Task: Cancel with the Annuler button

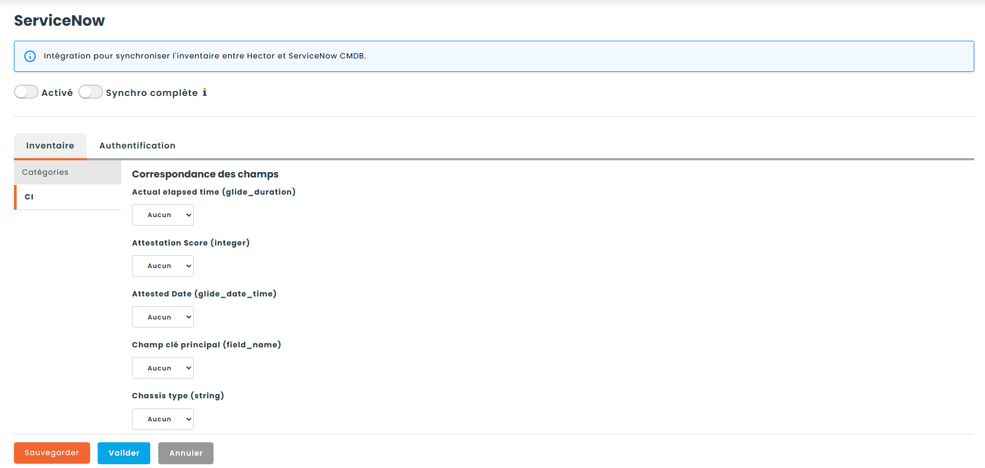Action: (186, 453)
